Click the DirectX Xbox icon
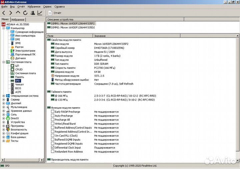Viewport: 240px width, 169px height. 8,118
